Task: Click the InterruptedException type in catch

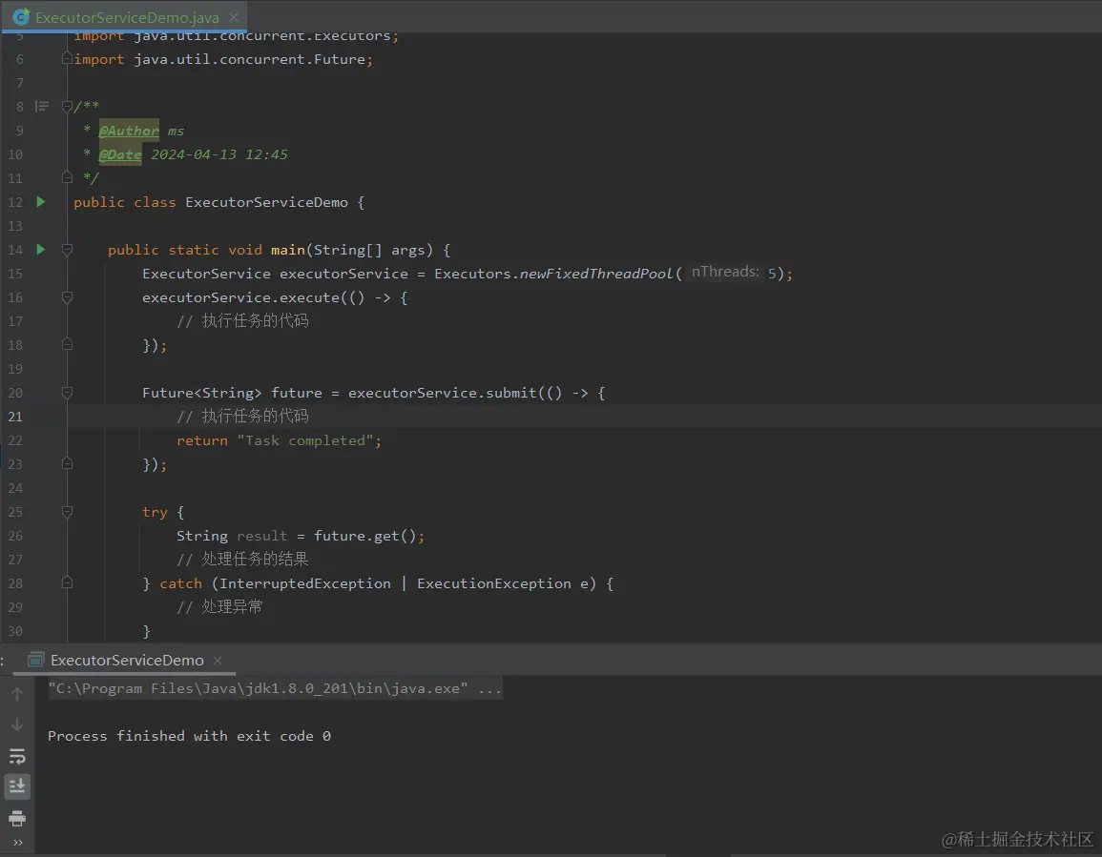Action: [x=305, y=583]
